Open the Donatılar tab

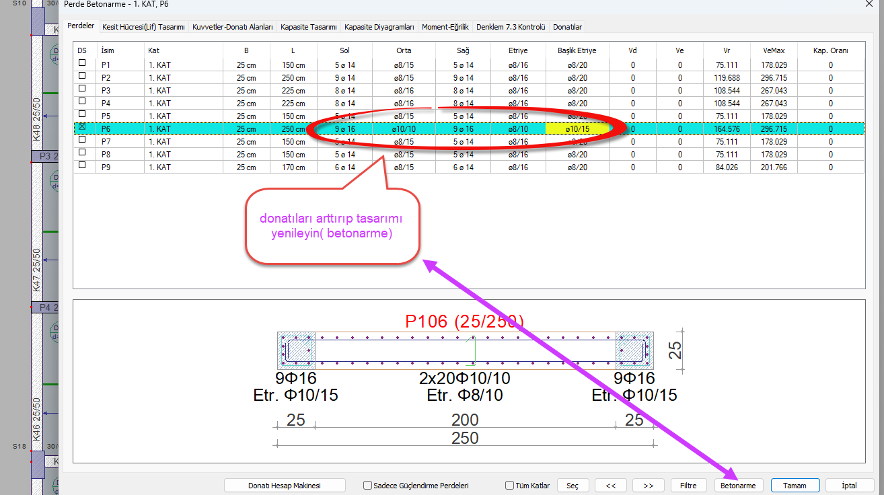567,27
